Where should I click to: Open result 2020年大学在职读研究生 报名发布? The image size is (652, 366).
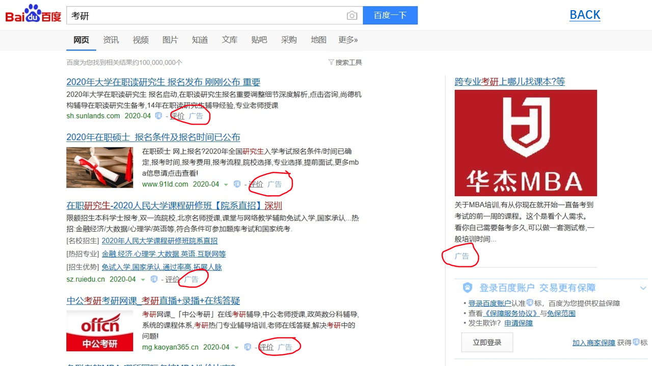tap(163, 82)
